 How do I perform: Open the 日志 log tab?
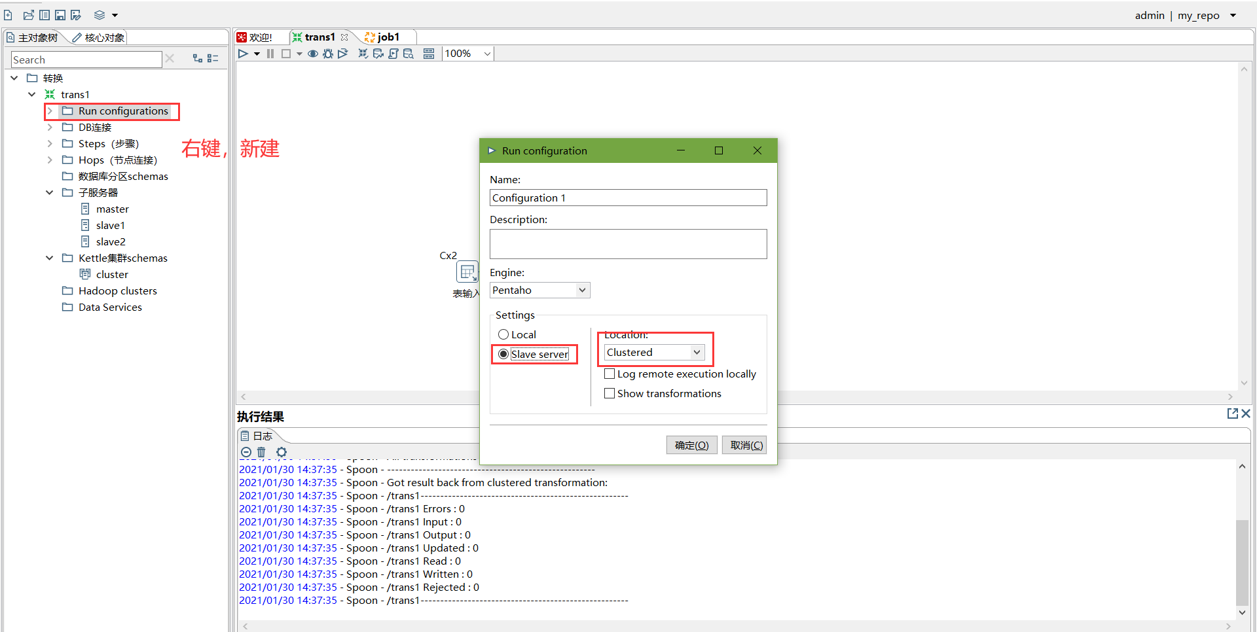pyautogui.click(x=257, y=436)
